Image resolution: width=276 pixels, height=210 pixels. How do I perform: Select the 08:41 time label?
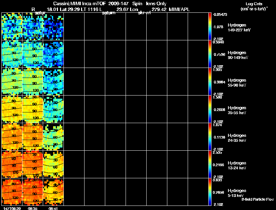[53, 208]
